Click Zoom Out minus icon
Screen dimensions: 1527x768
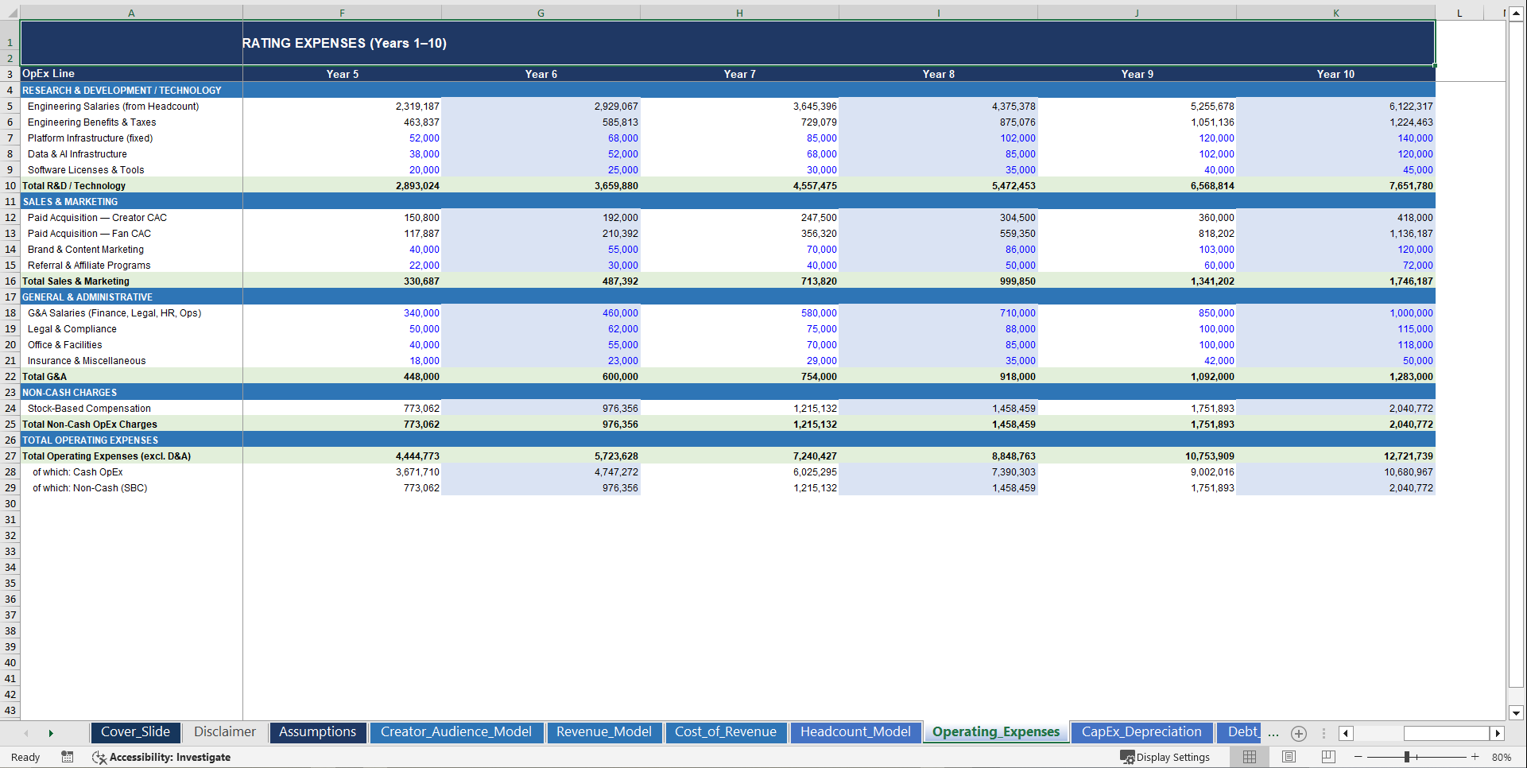pyautogui.click(x=1358, y=757)
